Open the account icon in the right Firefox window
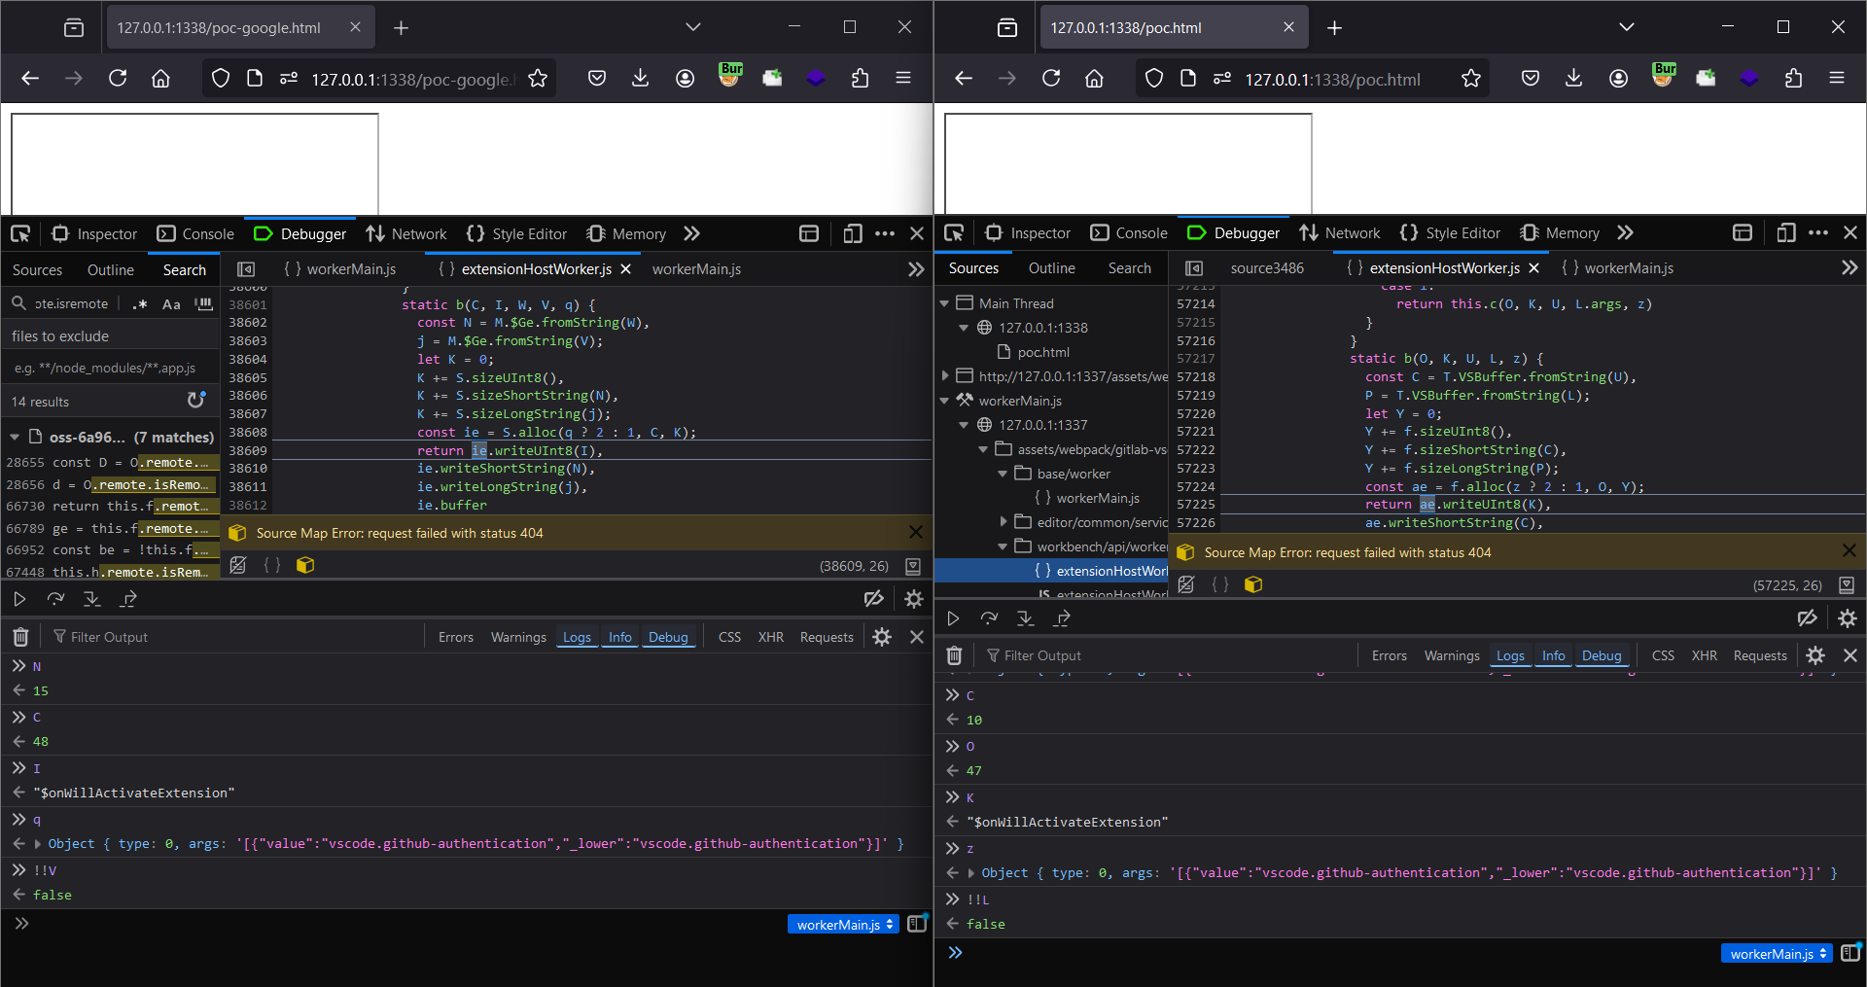Viewport: 1867px width, 987px height. (x=1618, y=78)
